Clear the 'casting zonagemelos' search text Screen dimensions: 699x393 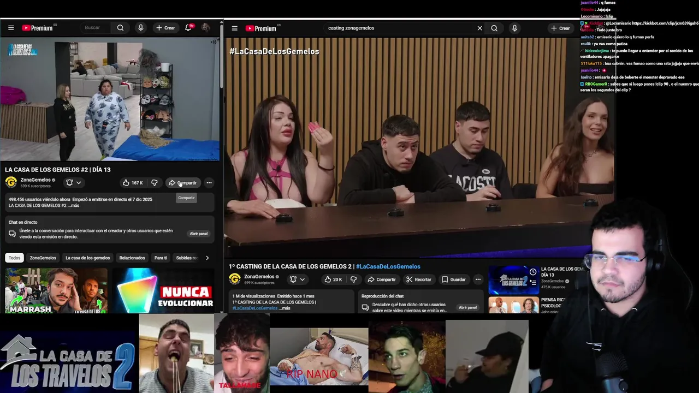coord(479,28)
